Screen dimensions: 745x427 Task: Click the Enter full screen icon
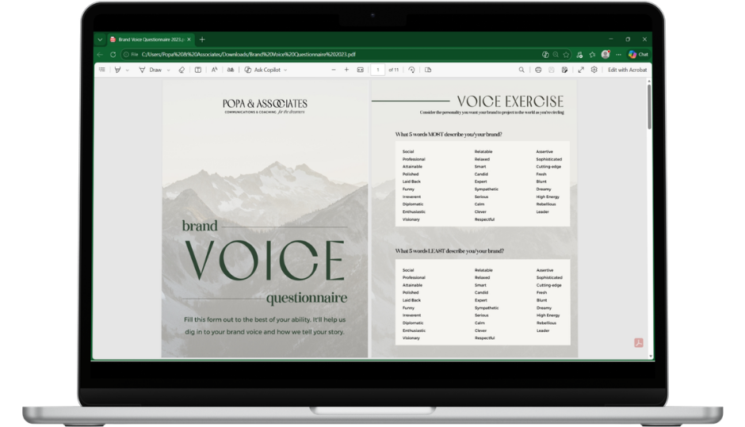(x=581, y=70)
